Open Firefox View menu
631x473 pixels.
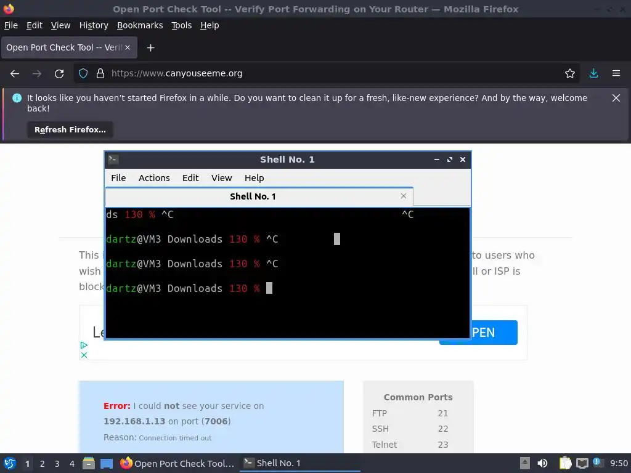pyautogui.click(x=60, y=25)
